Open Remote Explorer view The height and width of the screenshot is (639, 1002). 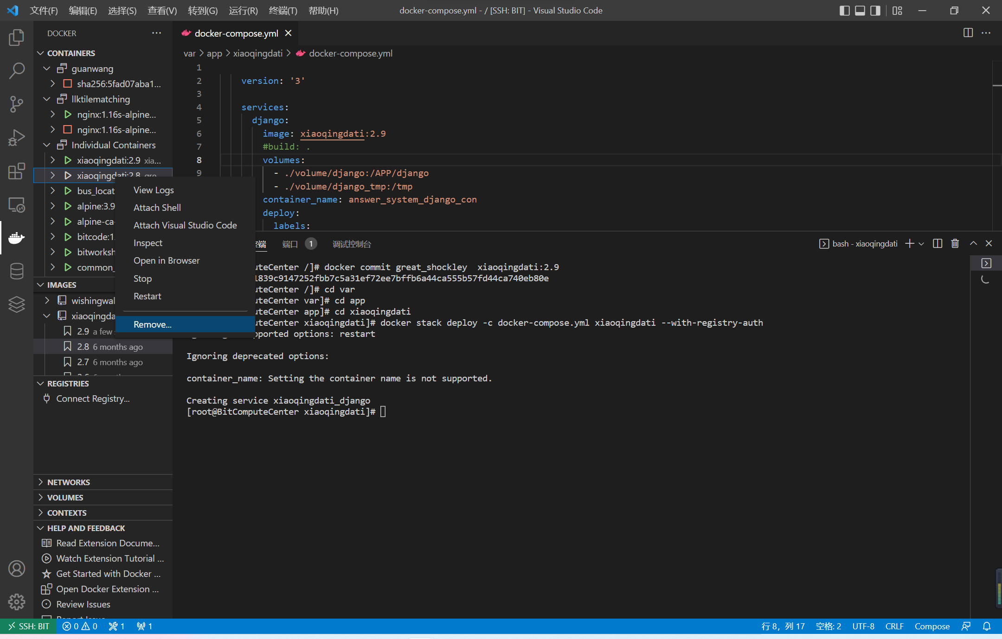coord(17,204)
